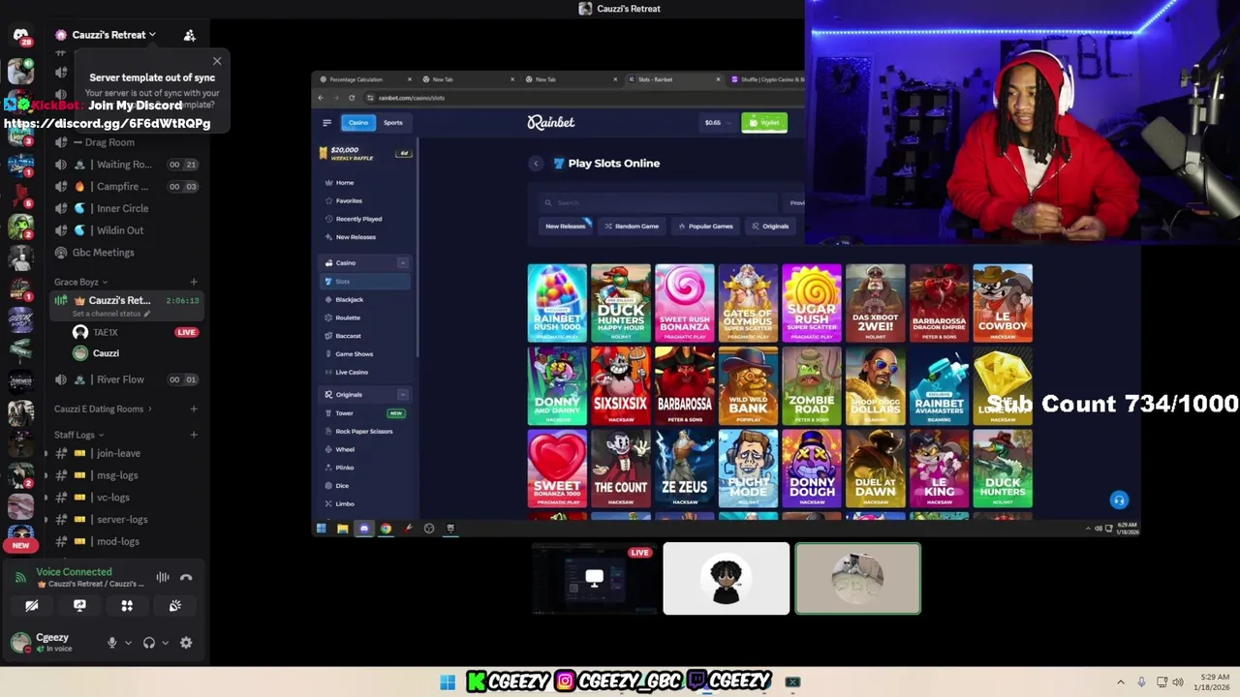Open the join-leave text channel
This screenshot has width=1240, height=697.
126,453
